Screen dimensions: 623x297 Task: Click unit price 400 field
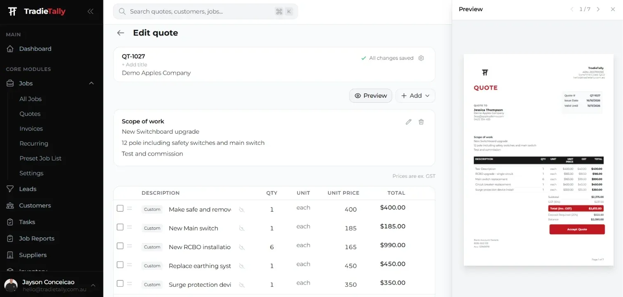[350, 210]
